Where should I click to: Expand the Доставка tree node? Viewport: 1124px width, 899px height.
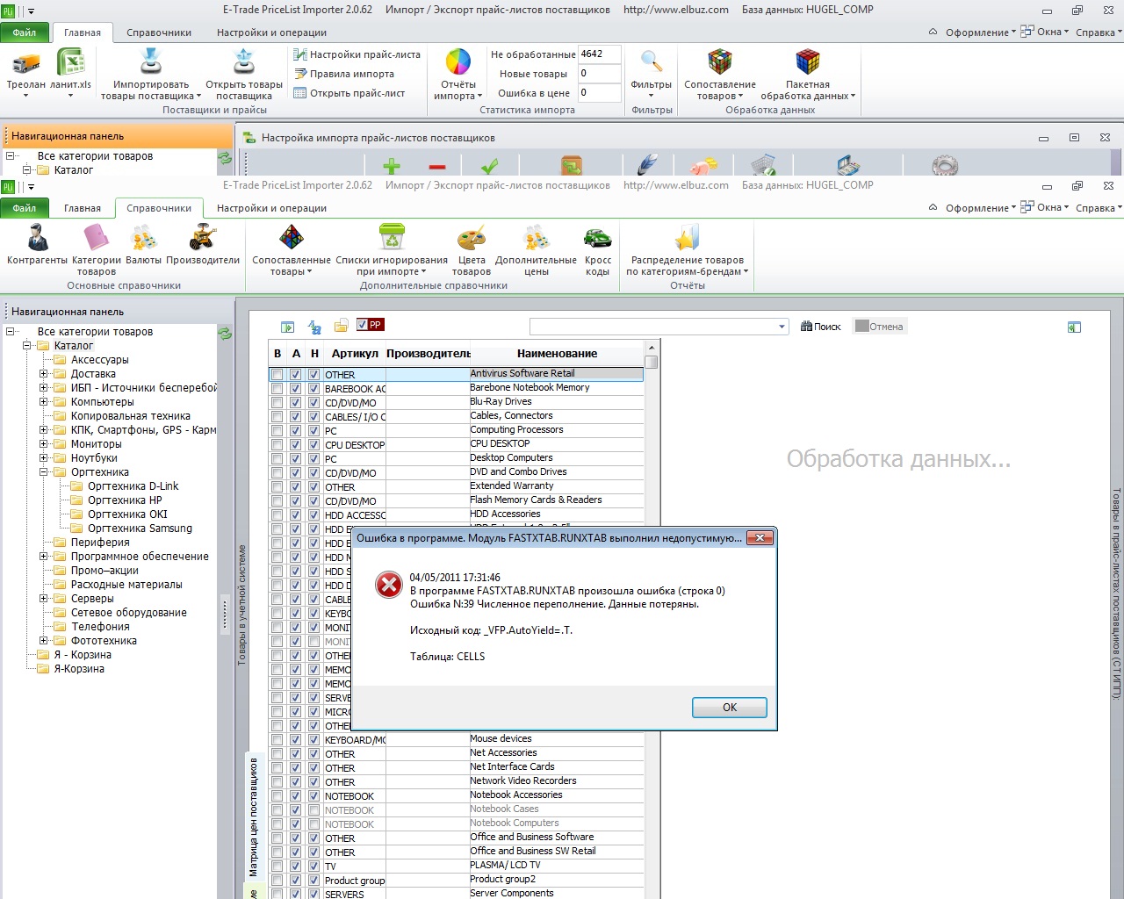[43, 374]
